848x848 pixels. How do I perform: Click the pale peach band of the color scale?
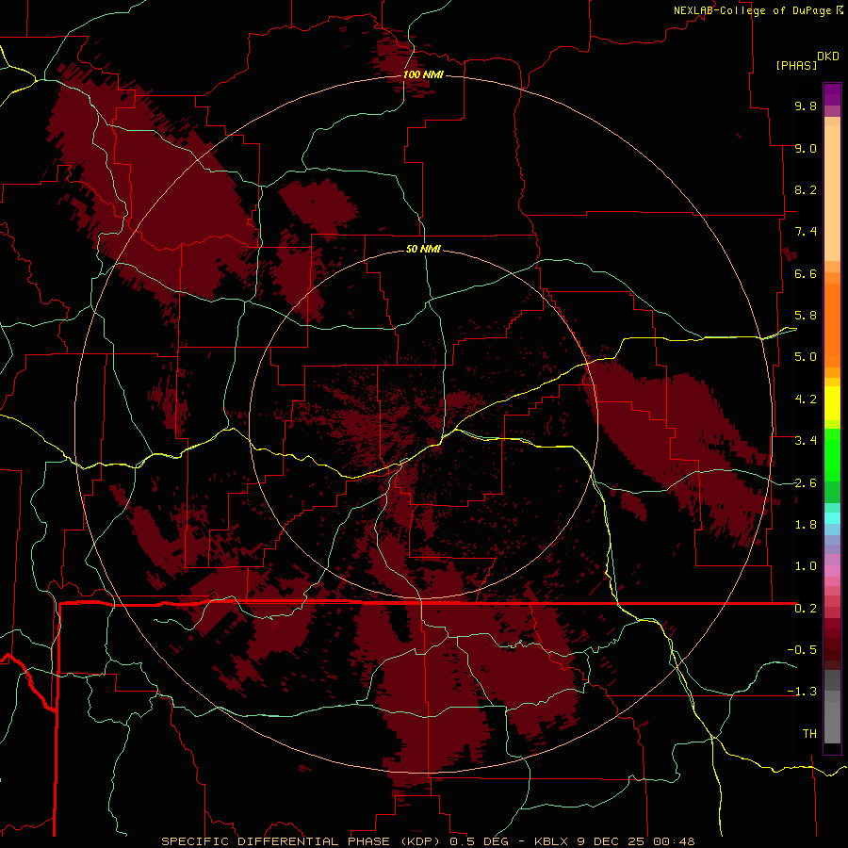click(x=832, y=193)
